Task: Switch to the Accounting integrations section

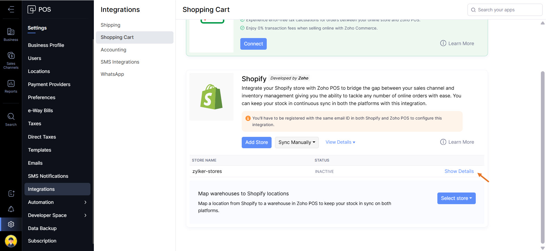Action: [113, 50]
